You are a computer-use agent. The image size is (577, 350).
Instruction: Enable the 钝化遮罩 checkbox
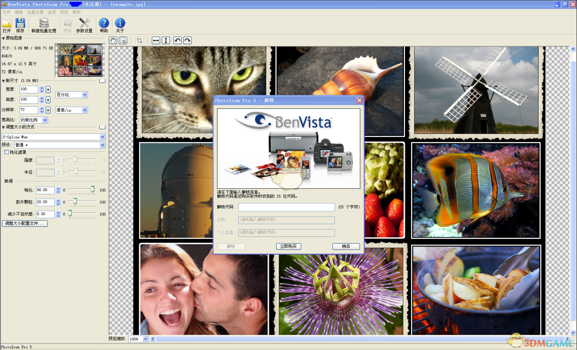coord(7,152)
